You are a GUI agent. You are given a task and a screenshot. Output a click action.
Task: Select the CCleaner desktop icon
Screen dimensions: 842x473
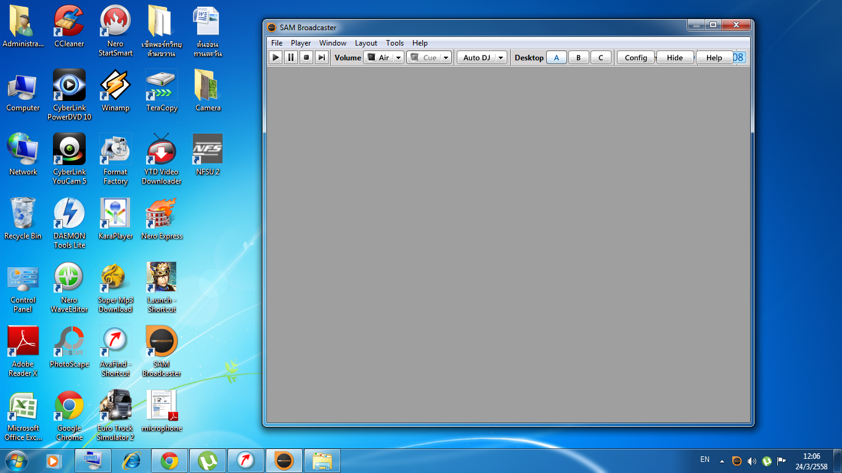pos(69,27)
